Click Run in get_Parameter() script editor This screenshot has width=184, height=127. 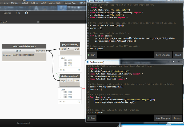92,55
